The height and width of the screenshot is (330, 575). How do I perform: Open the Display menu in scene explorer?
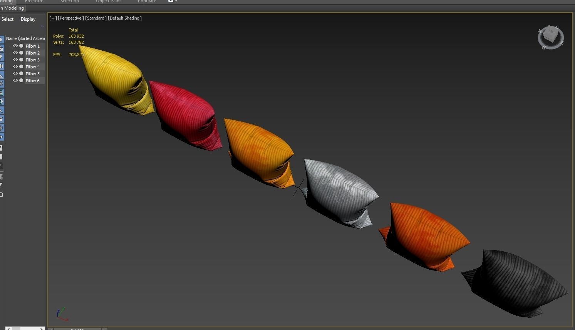[x=28, y=19]
